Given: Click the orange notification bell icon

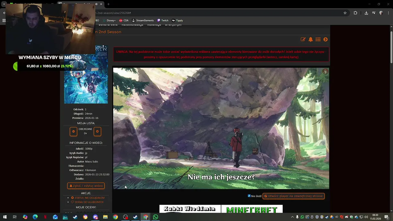Looking at the screenshot, I should 311,39.
